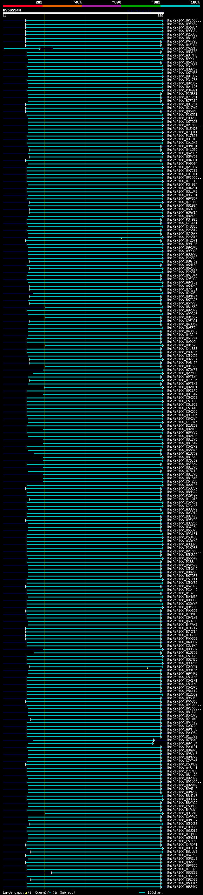This screenshot has width=203, height=895.
Task: Click the purple ~60% identity legend segment
Action: (102, 6)
